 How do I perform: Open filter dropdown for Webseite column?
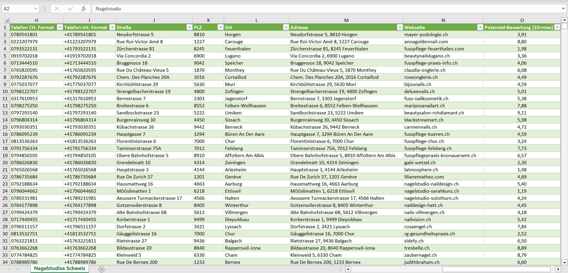pos(479,28)
